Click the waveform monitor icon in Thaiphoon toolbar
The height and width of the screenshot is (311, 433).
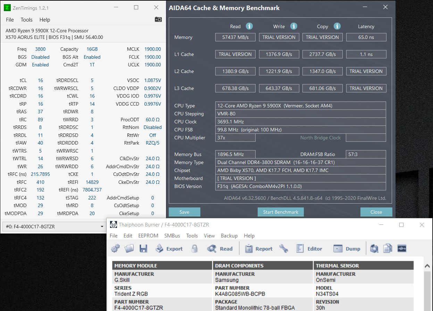[x=402, y=248]
